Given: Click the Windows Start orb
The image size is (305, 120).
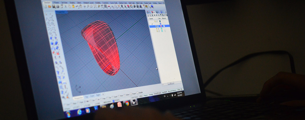Looking at the screenshot, I should click(x=68, y=114).
